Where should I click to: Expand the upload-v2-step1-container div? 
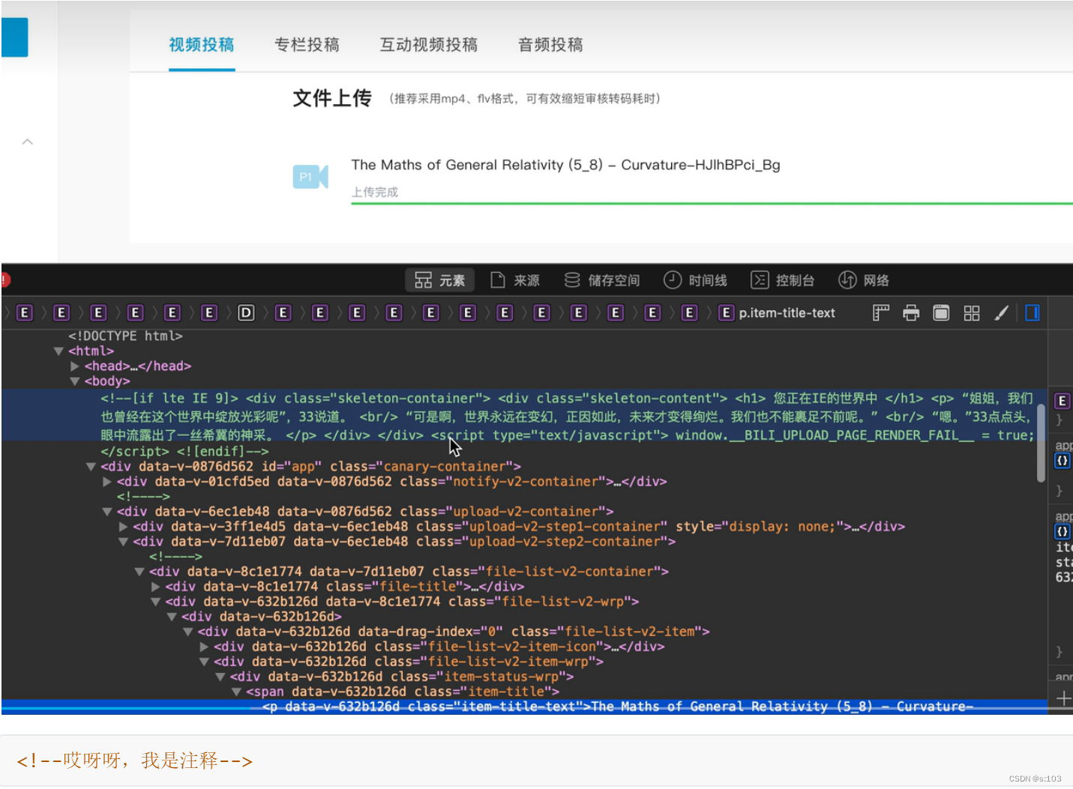123,527
